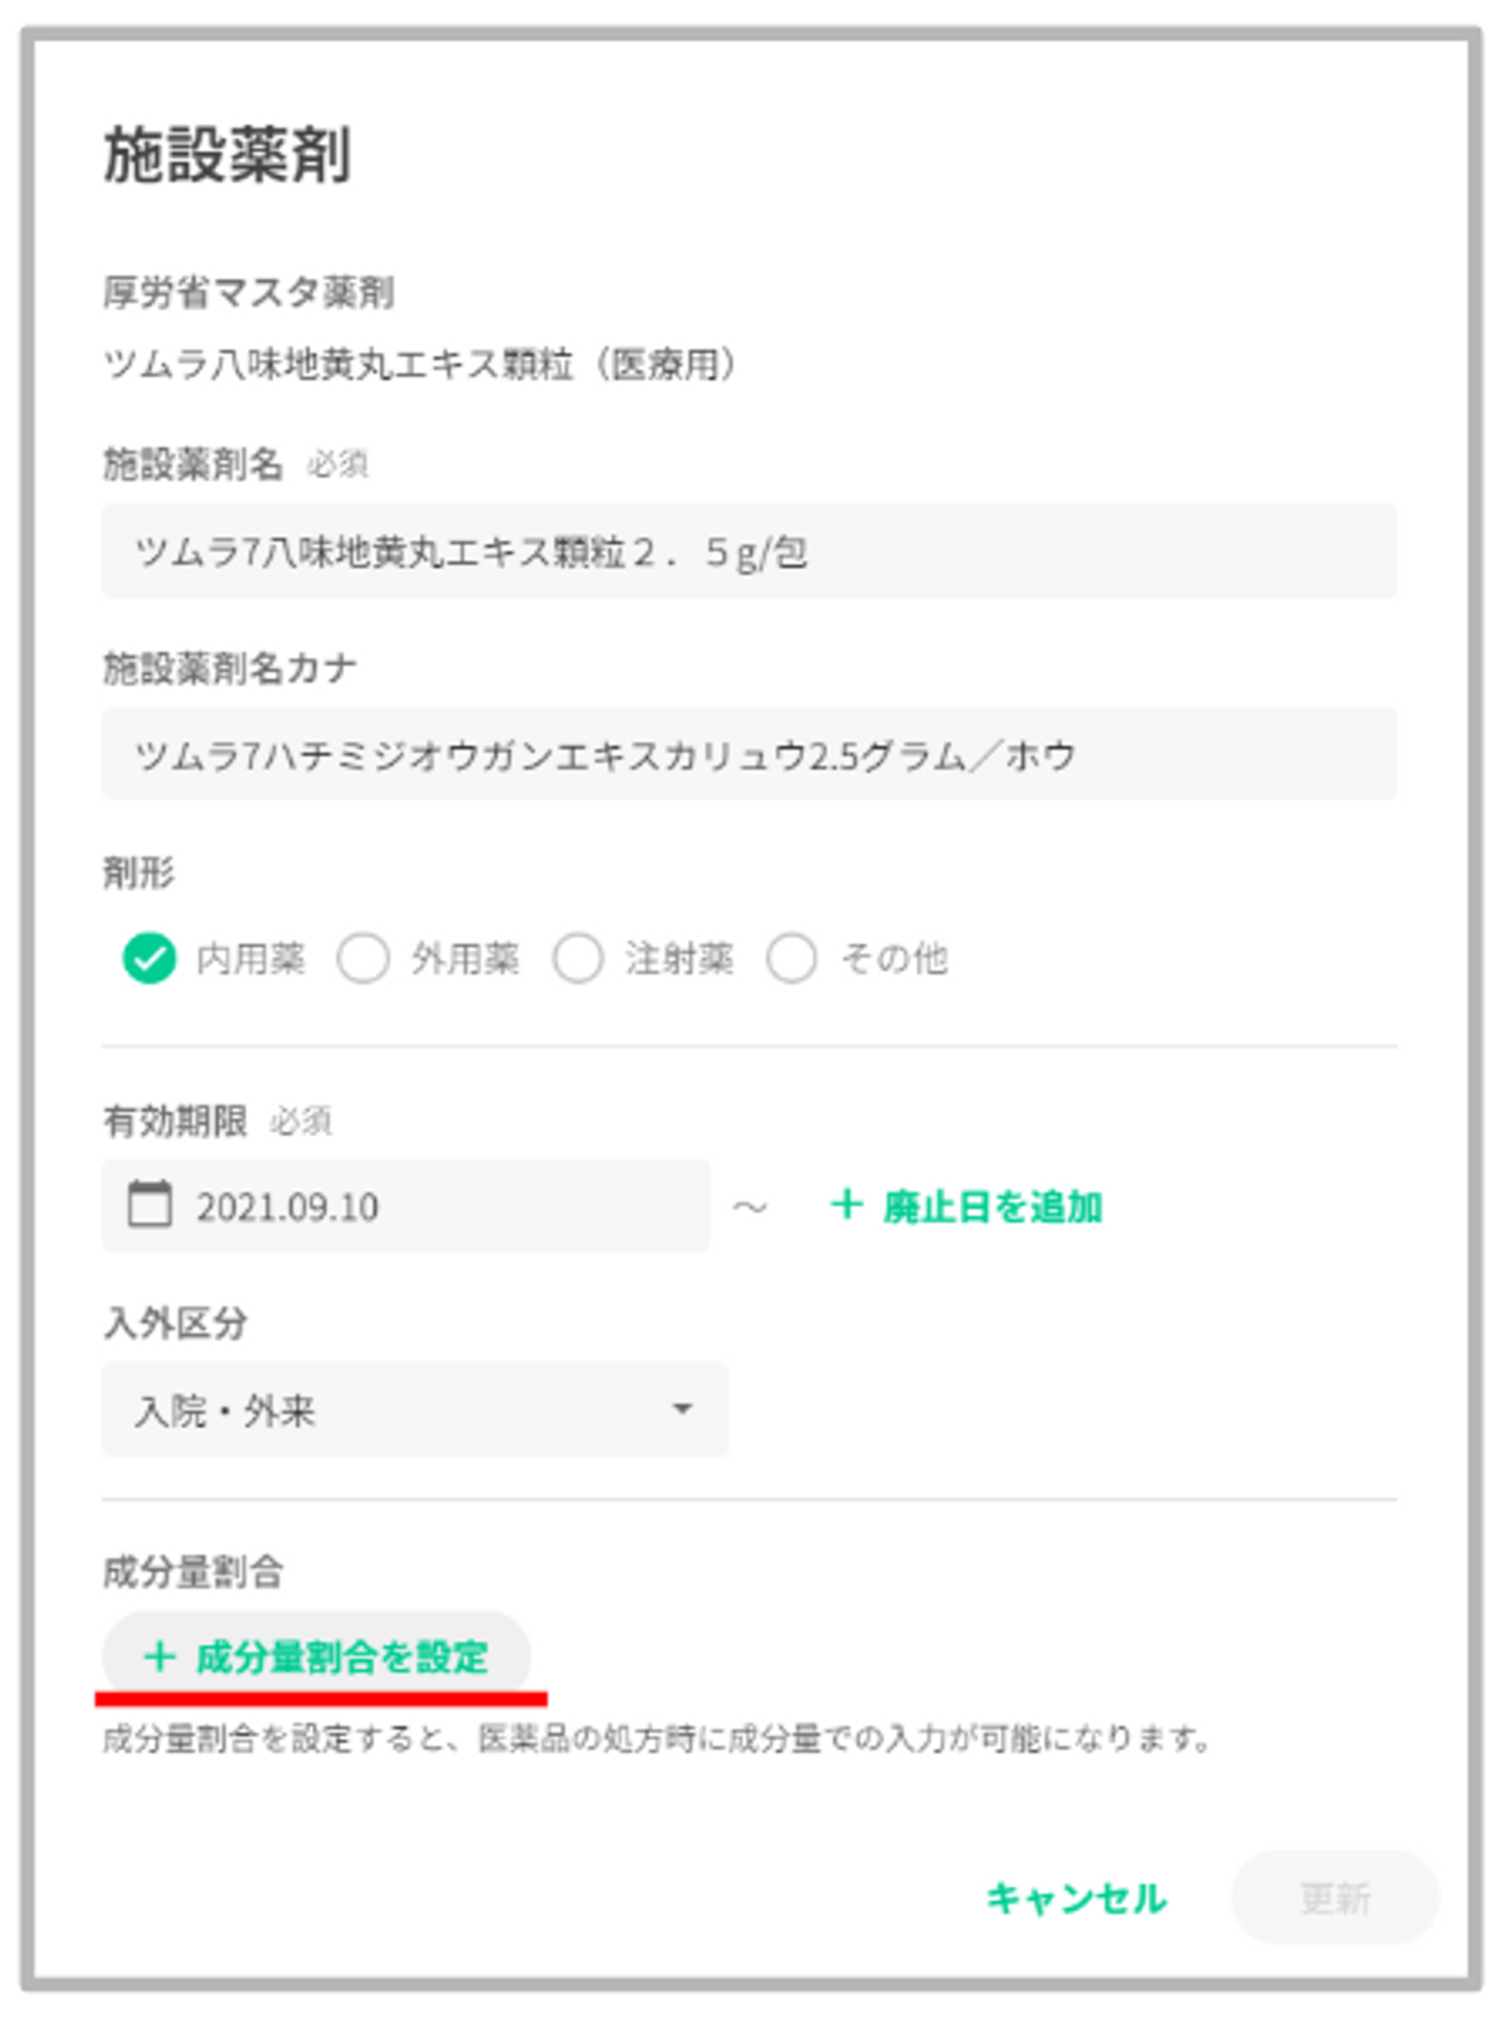Pick the その他 radio option
The height and width of the screenshot is (2017, 1504).
click(791, 958)
